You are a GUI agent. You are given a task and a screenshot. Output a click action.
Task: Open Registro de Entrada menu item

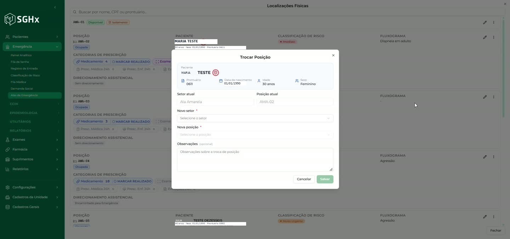pyautogui.click(x=24, y=68)
